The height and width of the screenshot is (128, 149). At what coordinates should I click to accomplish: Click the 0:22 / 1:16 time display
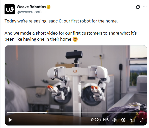100,120
